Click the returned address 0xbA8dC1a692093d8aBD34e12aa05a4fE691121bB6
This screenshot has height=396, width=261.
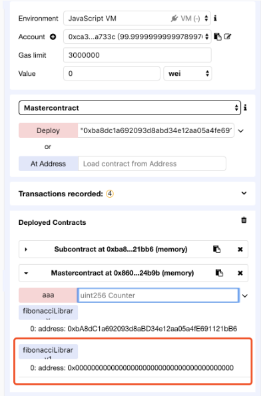[152, 329]
